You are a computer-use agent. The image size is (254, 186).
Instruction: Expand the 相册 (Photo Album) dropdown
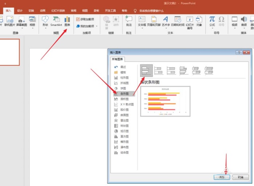[32, 29]
